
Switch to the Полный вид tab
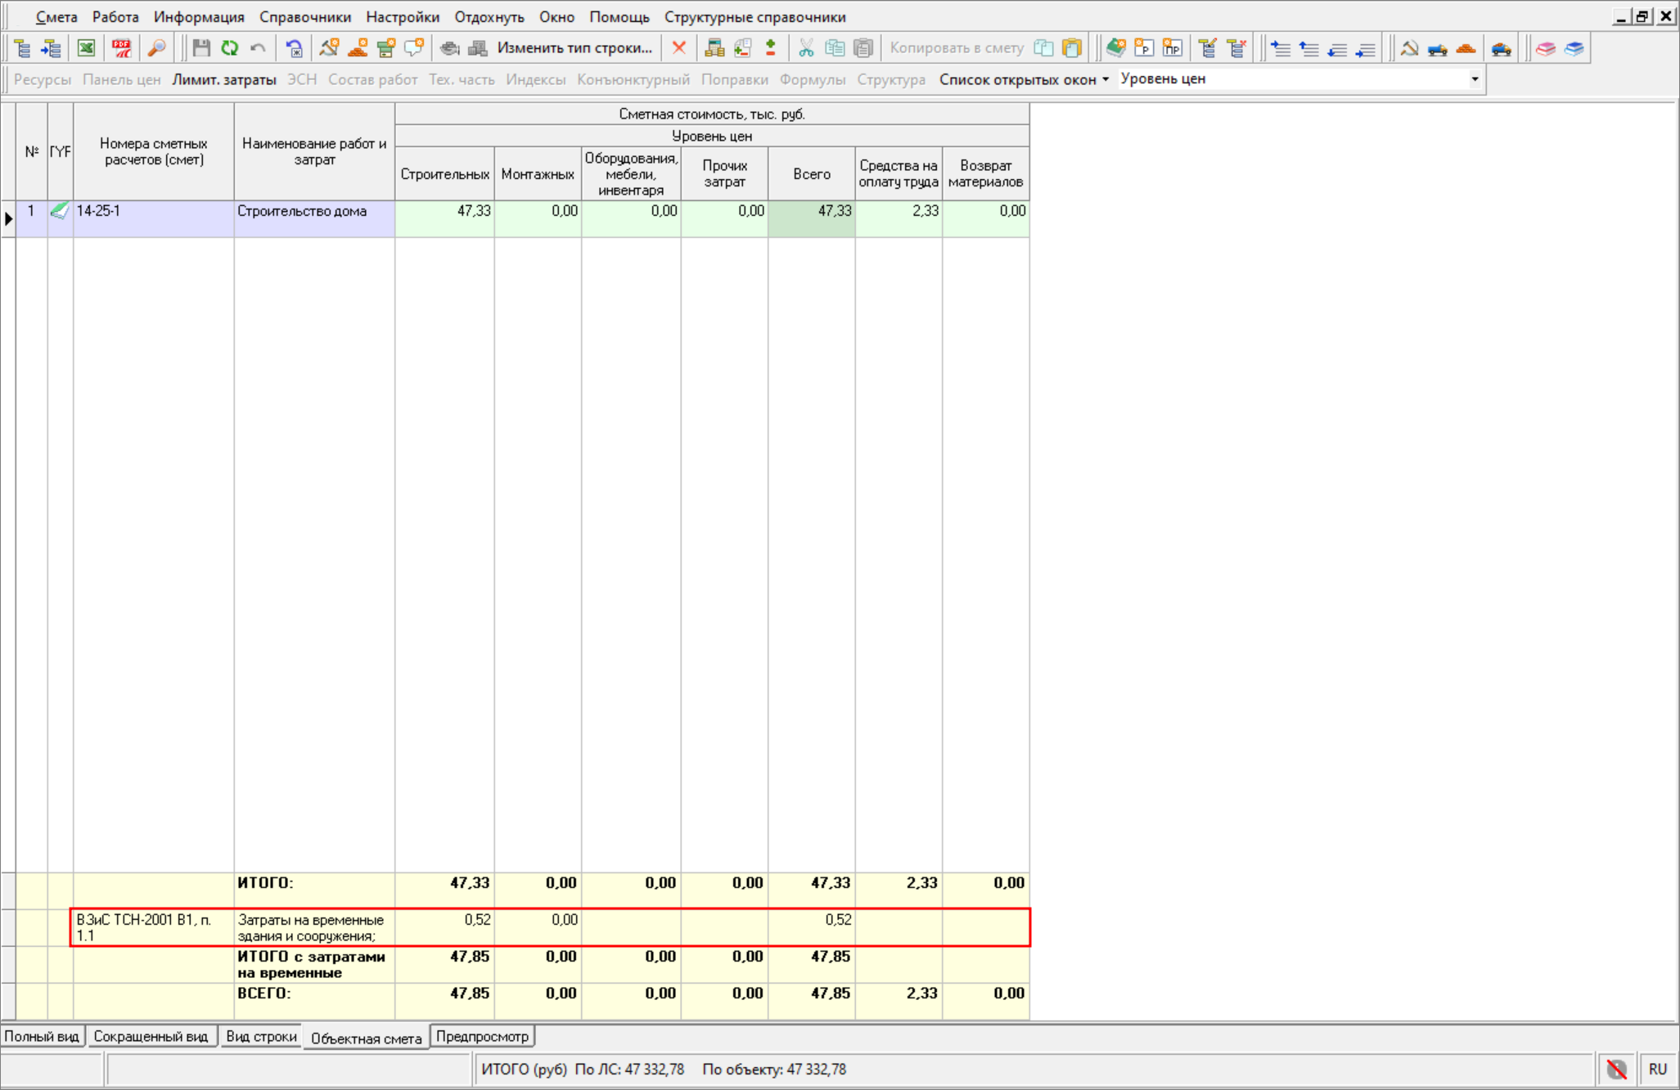click(42, 1036)
